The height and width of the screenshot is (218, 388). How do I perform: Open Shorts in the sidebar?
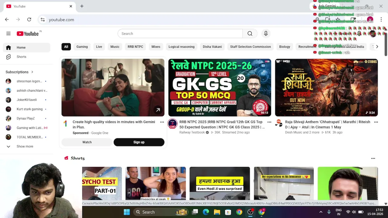[x=27, y=57]
